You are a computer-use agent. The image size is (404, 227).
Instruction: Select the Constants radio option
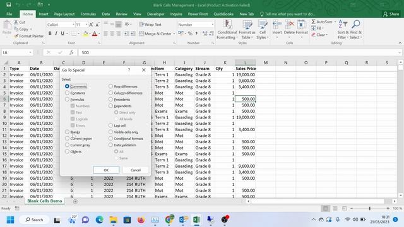pos(67,93)
